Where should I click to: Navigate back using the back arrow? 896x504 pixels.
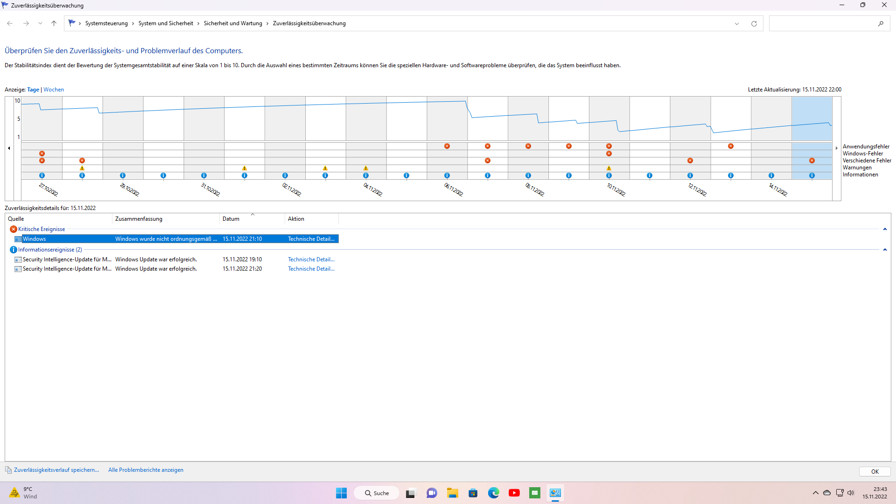(x=9, y=23)
